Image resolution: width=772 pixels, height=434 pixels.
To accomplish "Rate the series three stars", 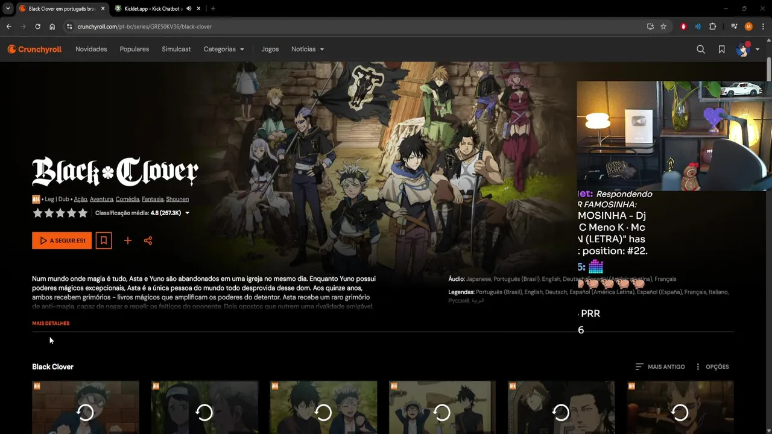I will [60, 213].
